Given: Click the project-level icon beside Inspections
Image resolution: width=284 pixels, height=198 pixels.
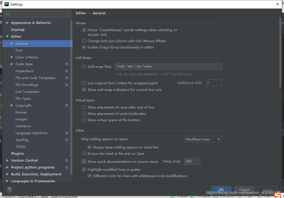Looking at the screenshot, I should pos(67,71).
